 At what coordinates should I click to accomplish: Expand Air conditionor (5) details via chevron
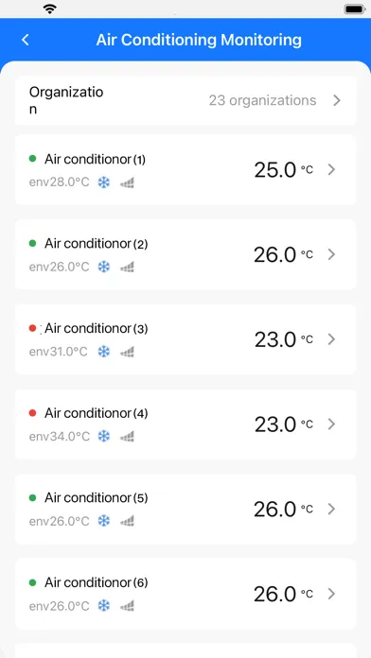(x=331, y=509)
